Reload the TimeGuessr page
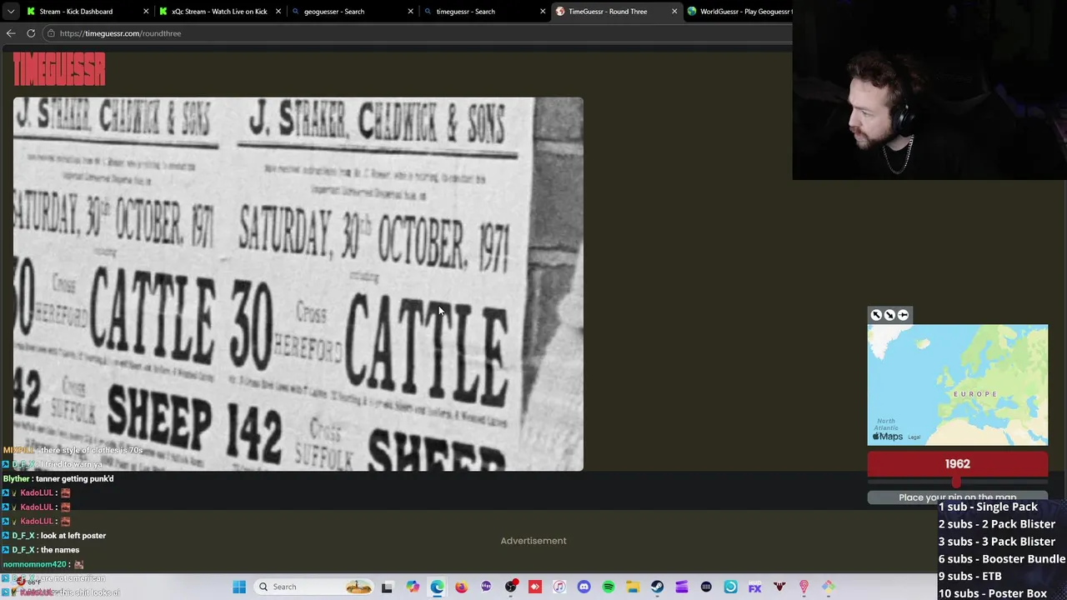 [x=31, y=33]
